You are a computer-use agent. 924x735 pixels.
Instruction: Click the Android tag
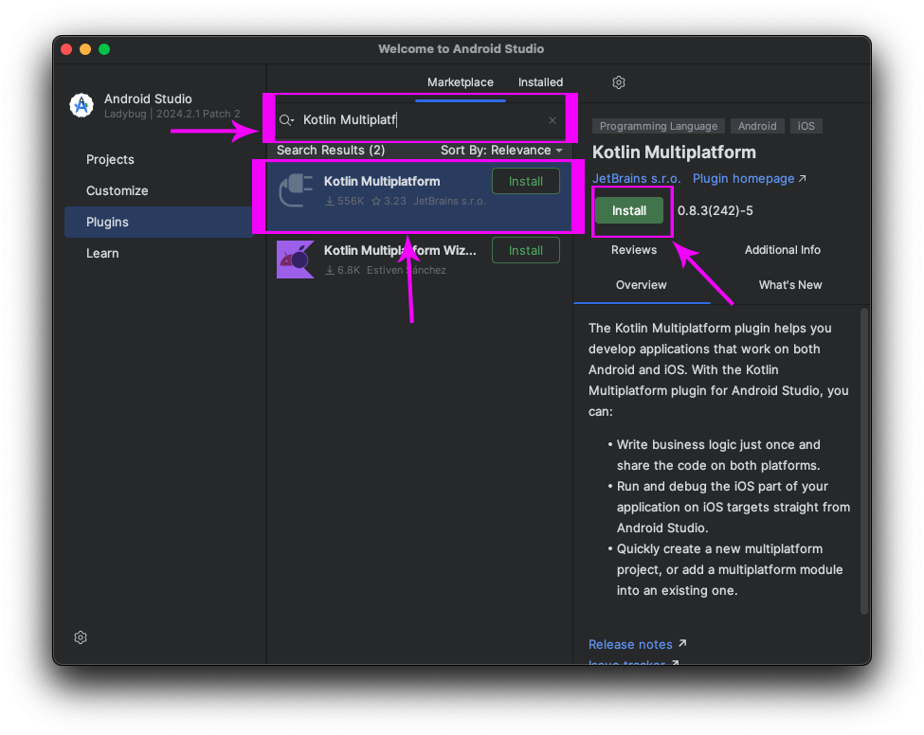click(757, 126)
